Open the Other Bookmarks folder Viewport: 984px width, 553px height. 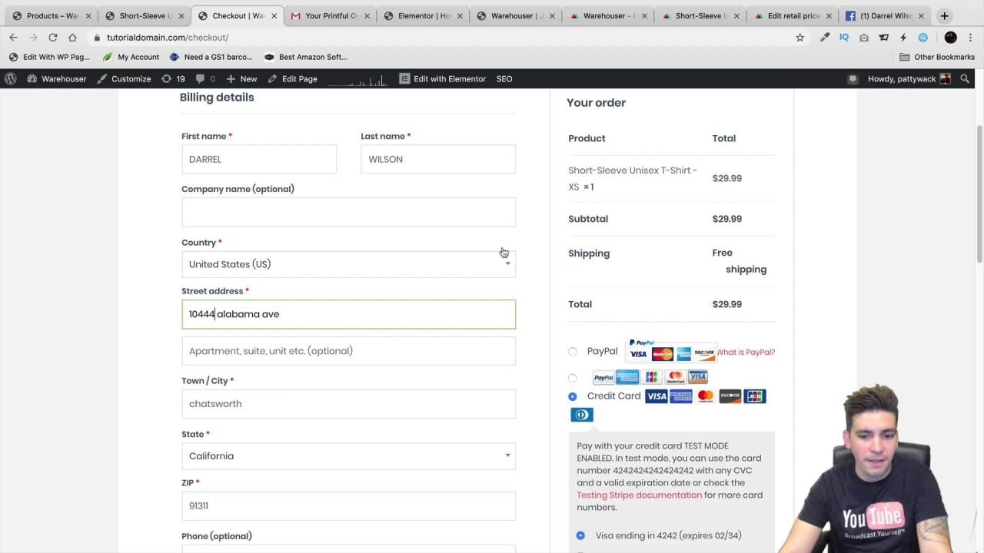click(936, 57)
